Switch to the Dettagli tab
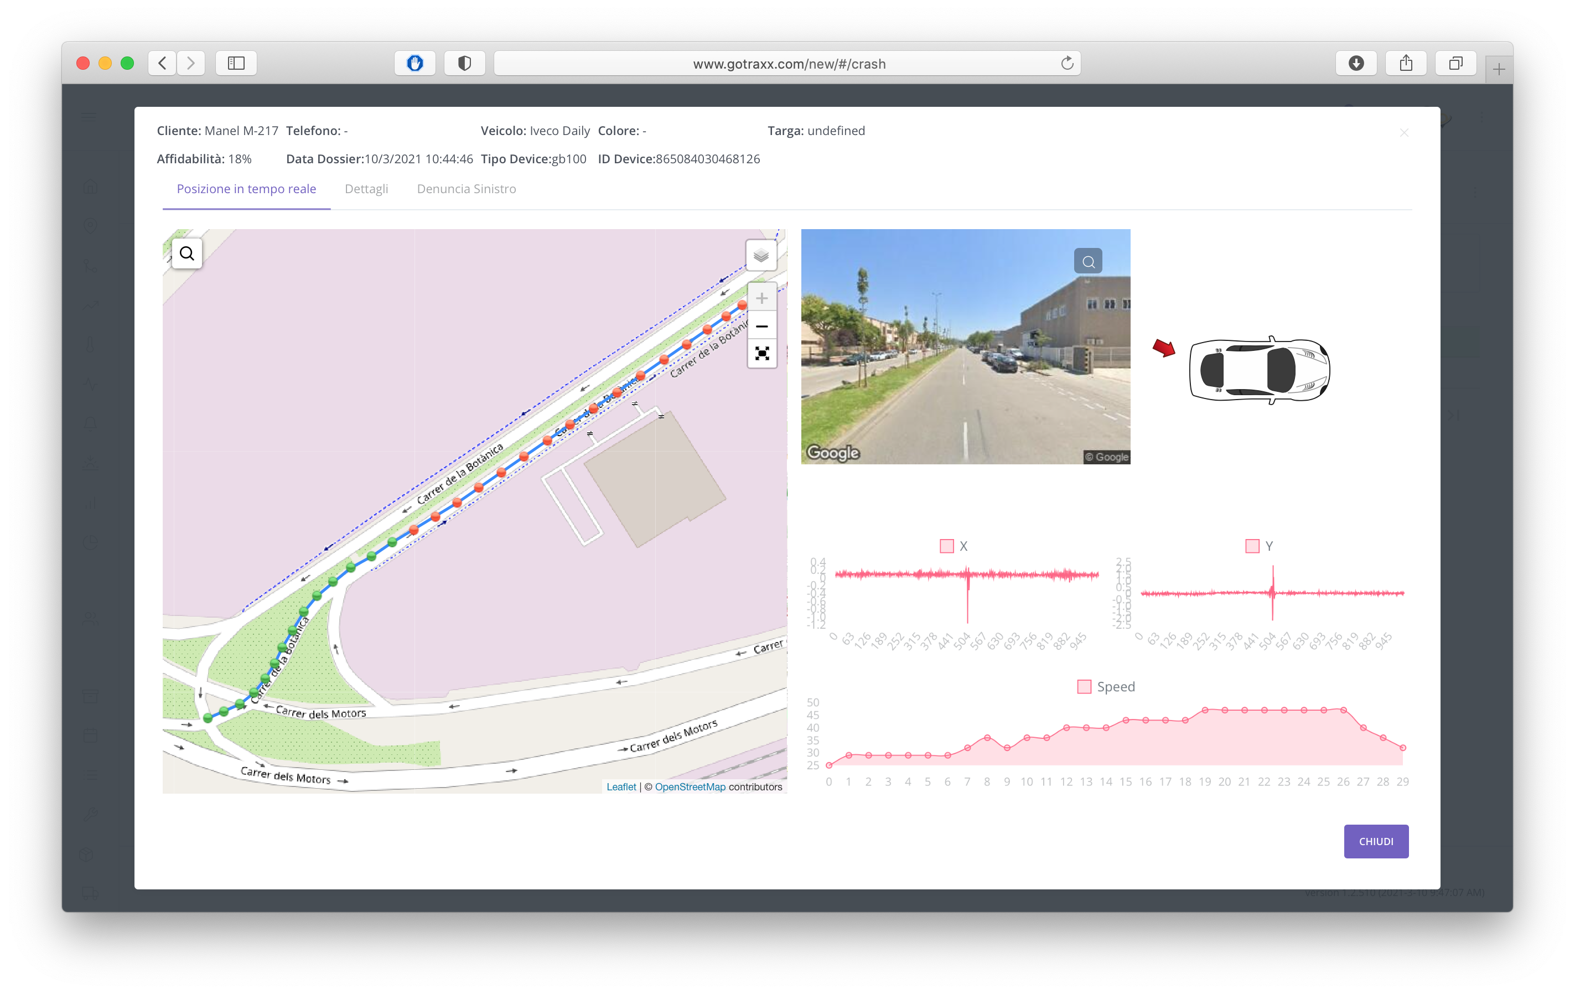 [366, 189]
